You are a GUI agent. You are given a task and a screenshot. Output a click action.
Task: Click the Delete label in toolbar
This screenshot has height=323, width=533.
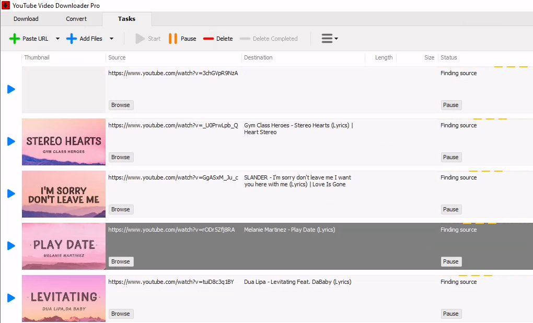click(x=224, y=39)
